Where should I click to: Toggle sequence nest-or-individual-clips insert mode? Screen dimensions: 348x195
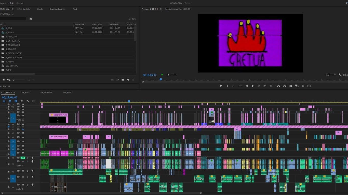(4, 101)
